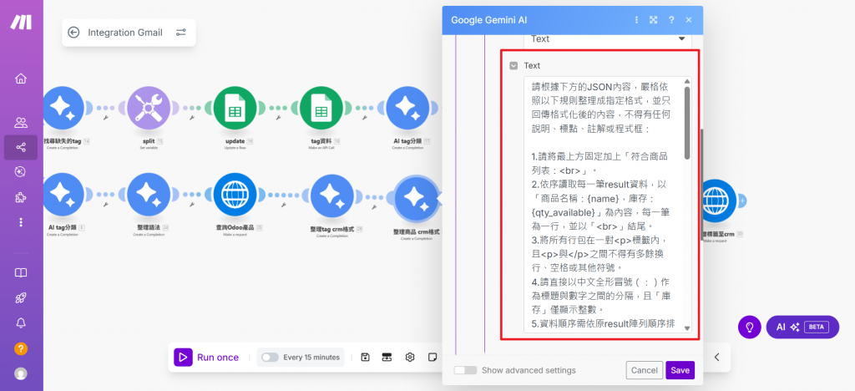Click Gemini panel vertical scrollbar

click(x=701, y=185)
